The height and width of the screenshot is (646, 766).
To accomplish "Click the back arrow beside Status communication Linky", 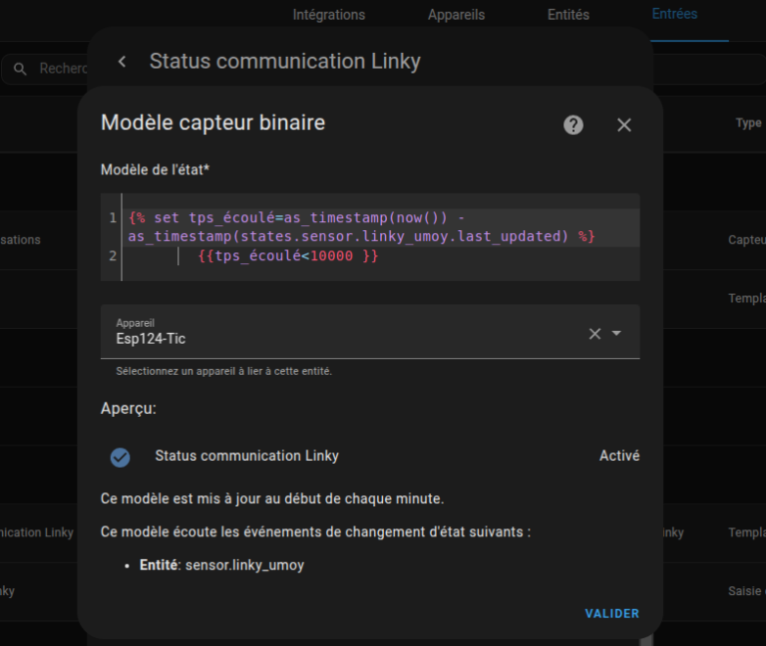I will (122, 62).
